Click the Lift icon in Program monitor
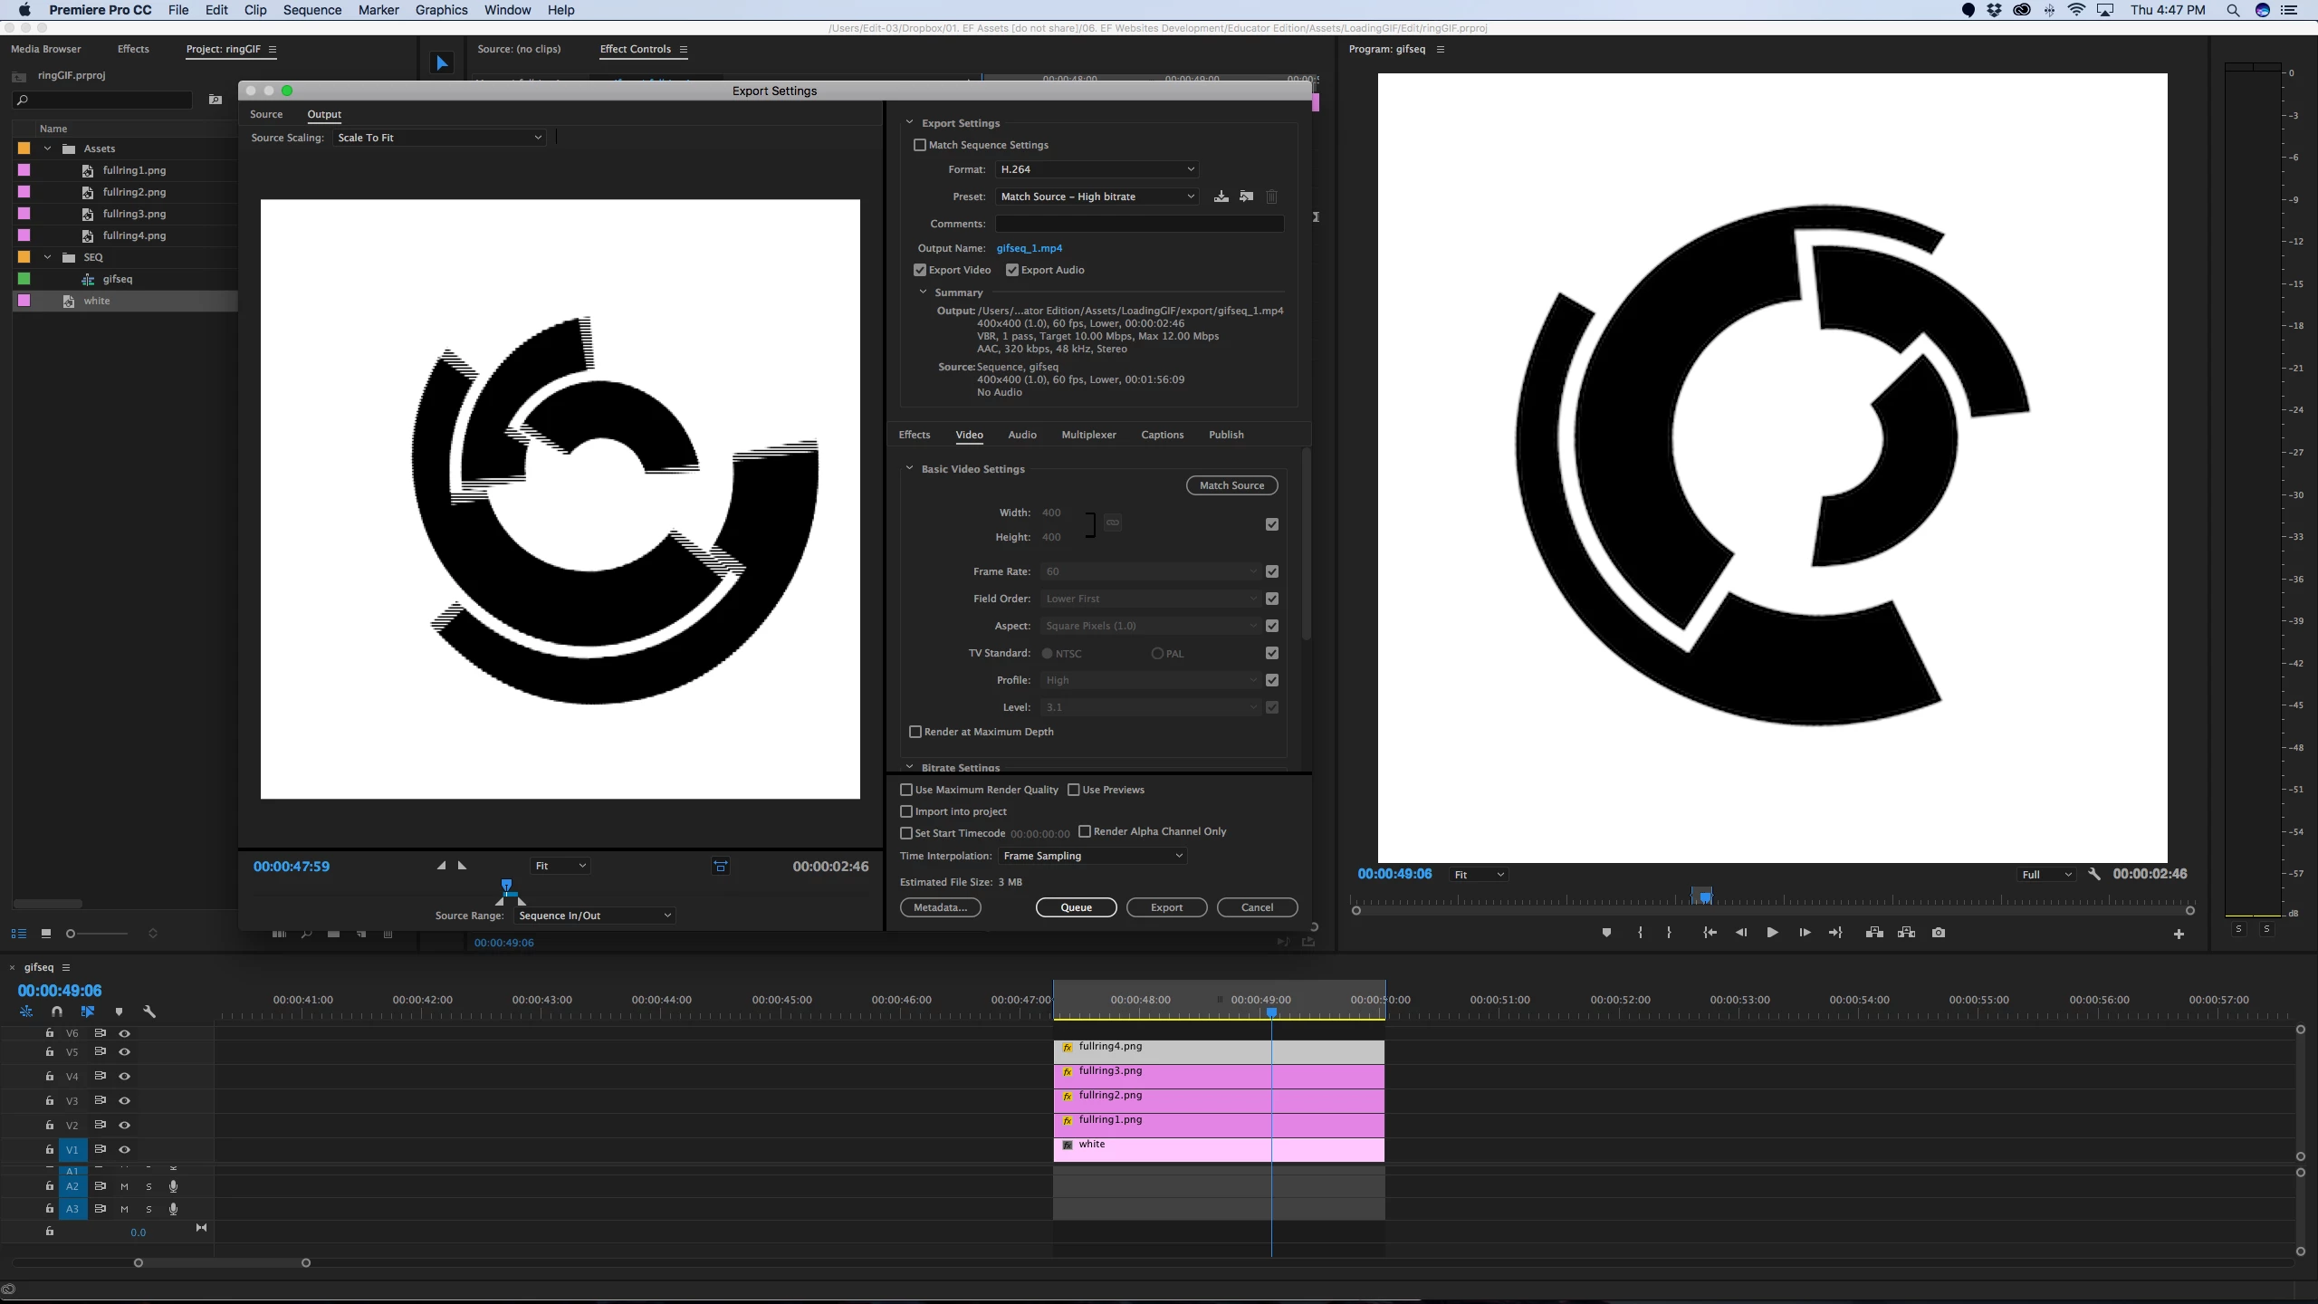The height and width of the screenshot is (1304, 2318). [x=1874, y=933]
